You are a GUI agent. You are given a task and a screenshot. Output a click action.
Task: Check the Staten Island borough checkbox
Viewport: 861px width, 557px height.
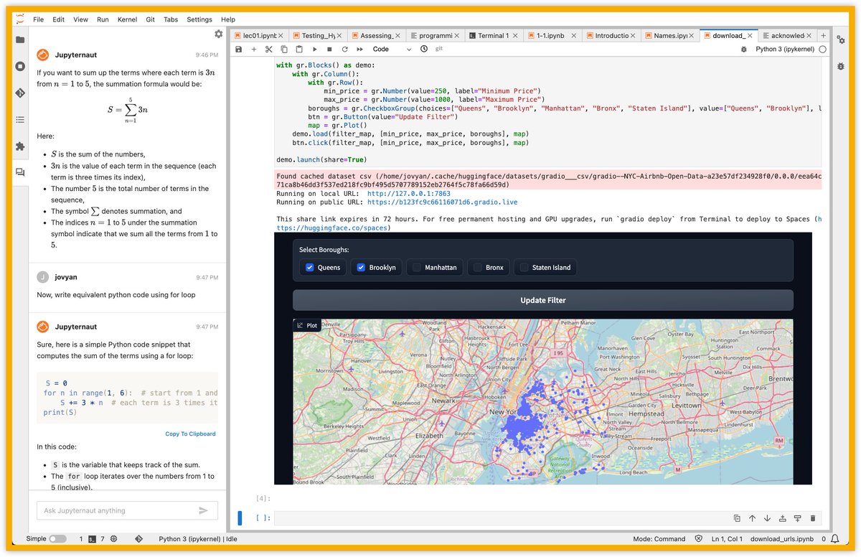pyautogui.click(x=524, y=268)
